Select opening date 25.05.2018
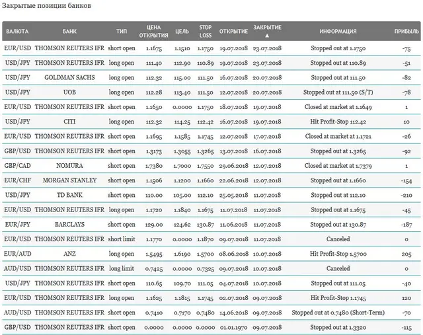 click(233, 196)
